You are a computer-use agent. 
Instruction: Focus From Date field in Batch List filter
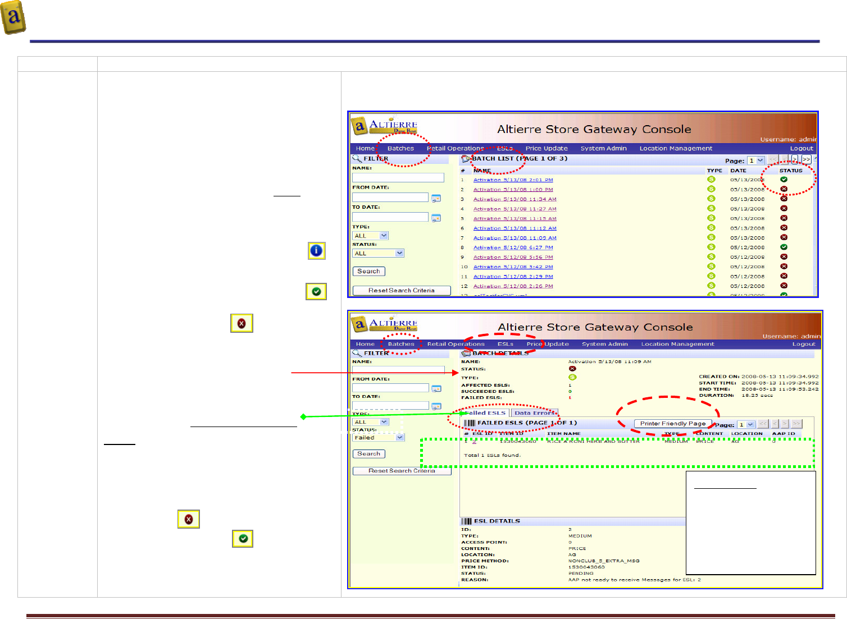coord(390,197)
